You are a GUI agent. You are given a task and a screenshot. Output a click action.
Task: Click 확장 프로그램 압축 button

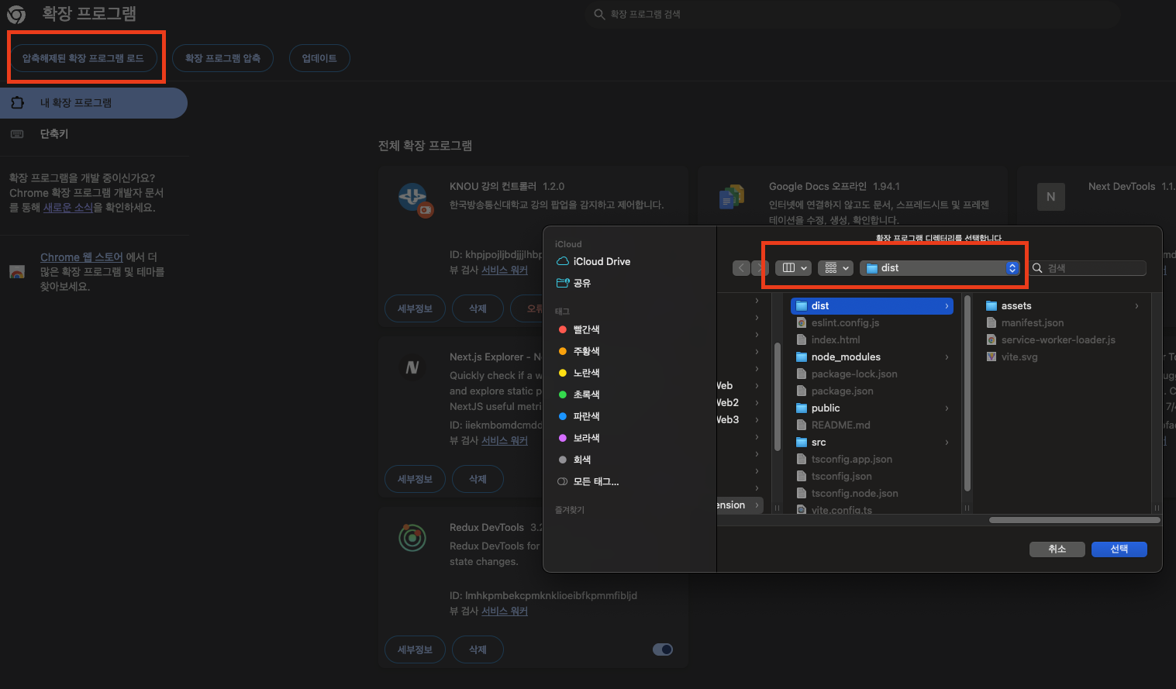pos(222,58)
